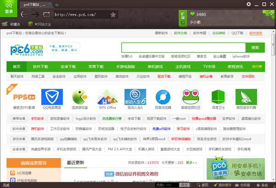The height and width of the screenshot is (188, 276).
Task: Click the pc6.com site logo
Action: pyautogui.click(x=27, y=50)
